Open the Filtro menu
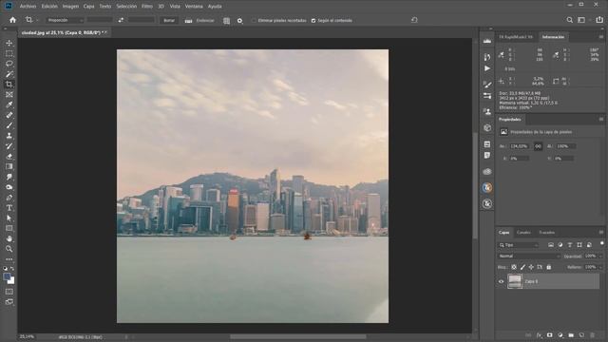 click(x=147, y=7)
